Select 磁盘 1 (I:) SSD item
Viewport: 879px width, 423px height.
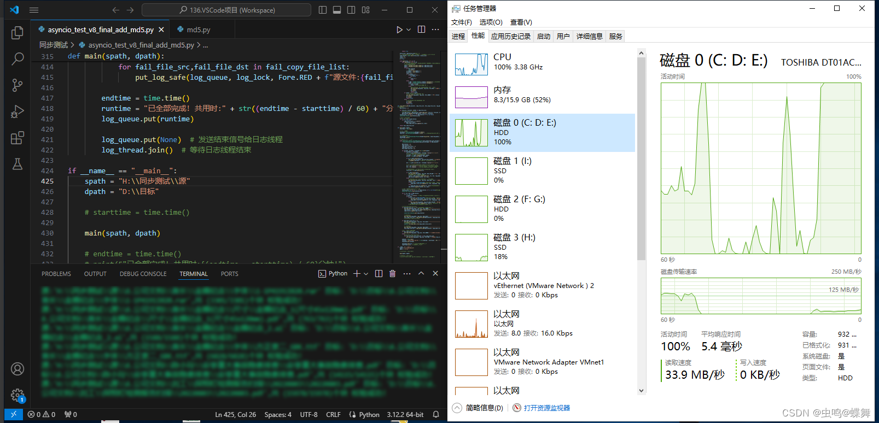tap(542, 171)
